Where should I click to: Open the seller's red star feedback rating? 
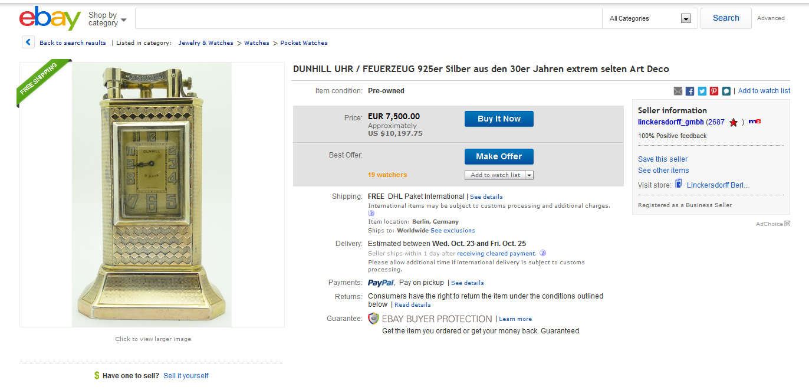[733, 122]
